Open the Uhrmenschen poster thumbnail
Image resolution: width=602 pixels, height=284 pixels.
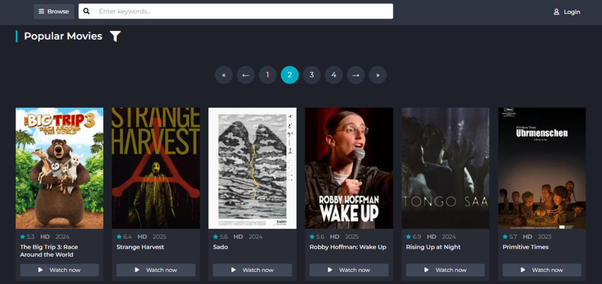click(x=542, y=168)
